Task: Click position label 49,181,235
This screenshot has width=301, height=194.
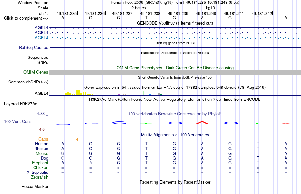Action: pyautogui.click(x=67, y=13)
